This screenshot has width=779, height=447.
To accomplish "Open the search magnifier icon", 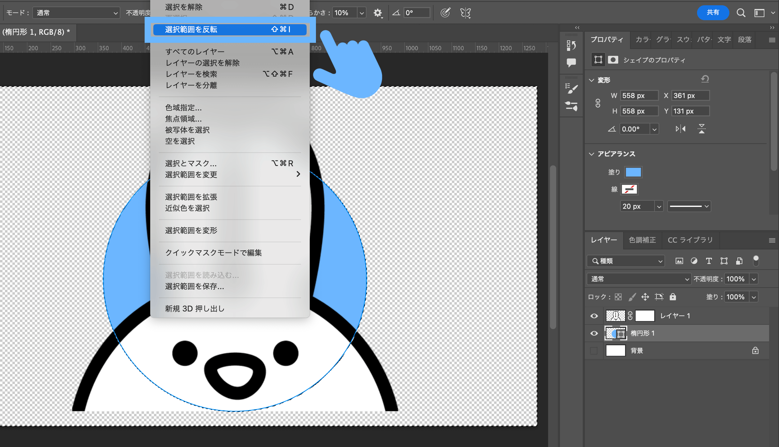I will point(741,13).
